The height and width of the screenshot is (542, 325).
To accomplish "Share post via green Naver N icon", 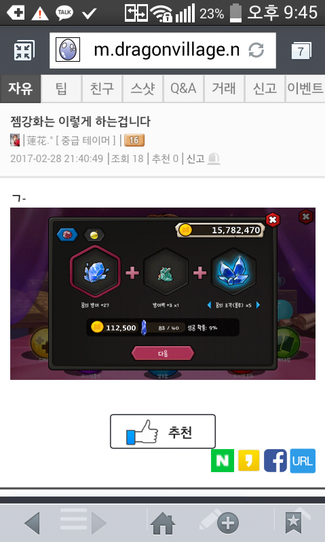I will (223, 461).
